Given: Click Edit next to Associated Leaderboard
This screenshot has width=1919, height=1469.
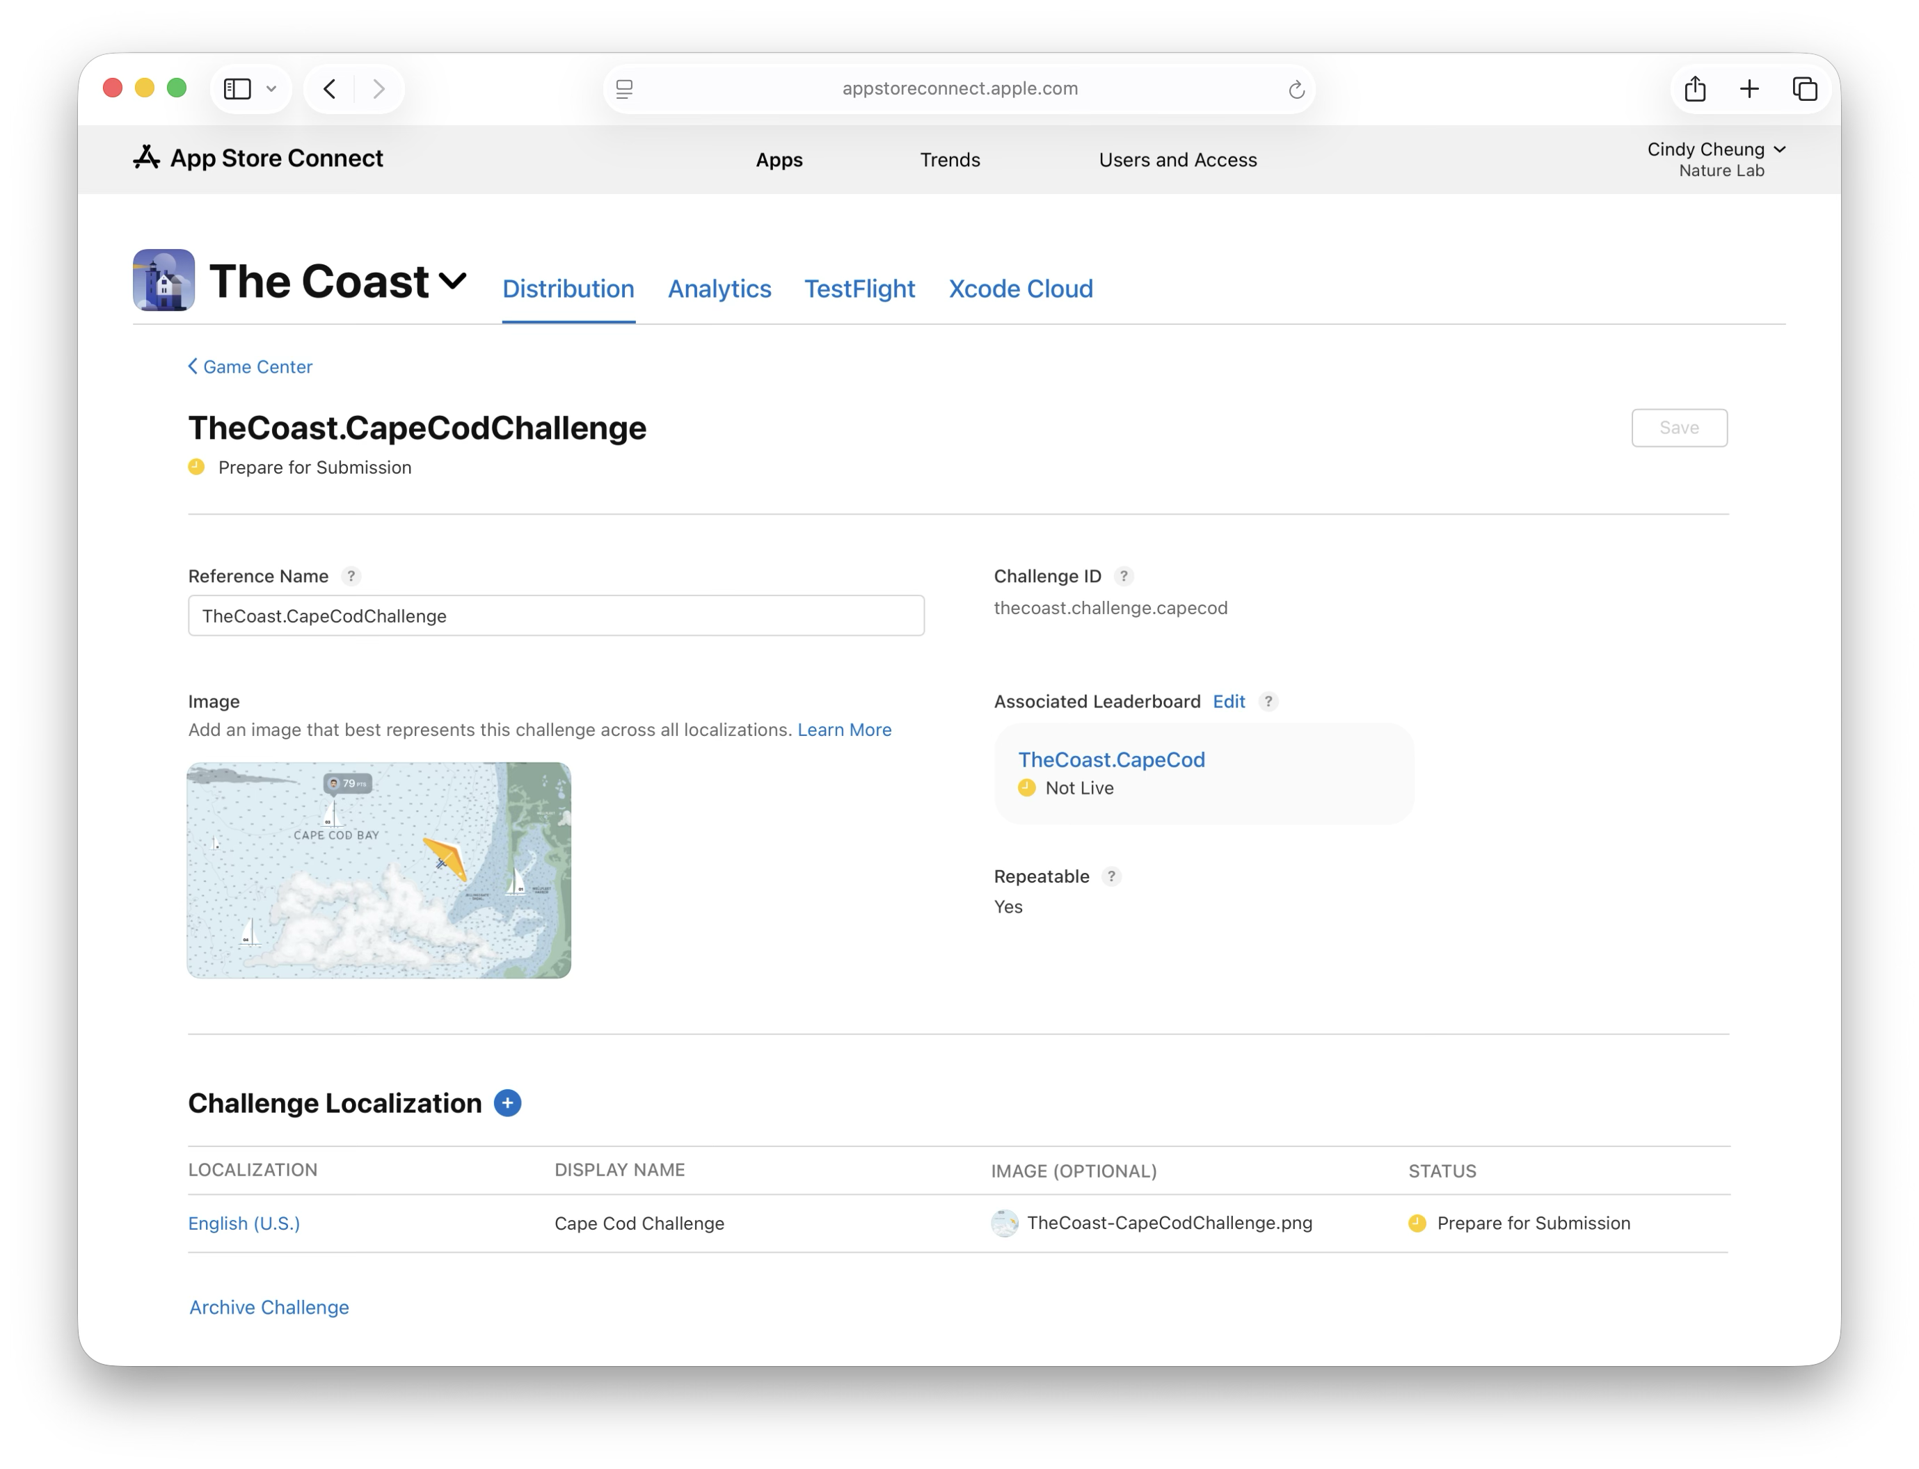Looking at the screenshot, I should [x=1229, y=701].
